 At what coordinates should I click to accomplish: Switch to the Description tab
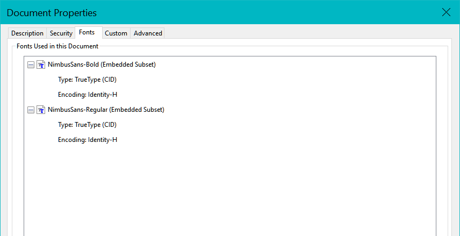tap(27, 33)
